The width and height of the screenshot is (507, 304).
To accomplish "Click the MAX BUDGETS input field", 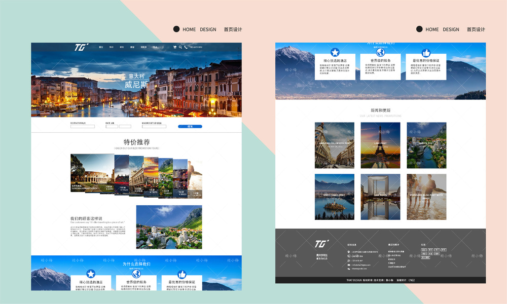I will coord(154,127).
